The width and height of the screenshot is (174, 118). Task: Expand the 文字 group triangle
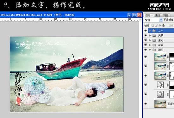point(150,31)
